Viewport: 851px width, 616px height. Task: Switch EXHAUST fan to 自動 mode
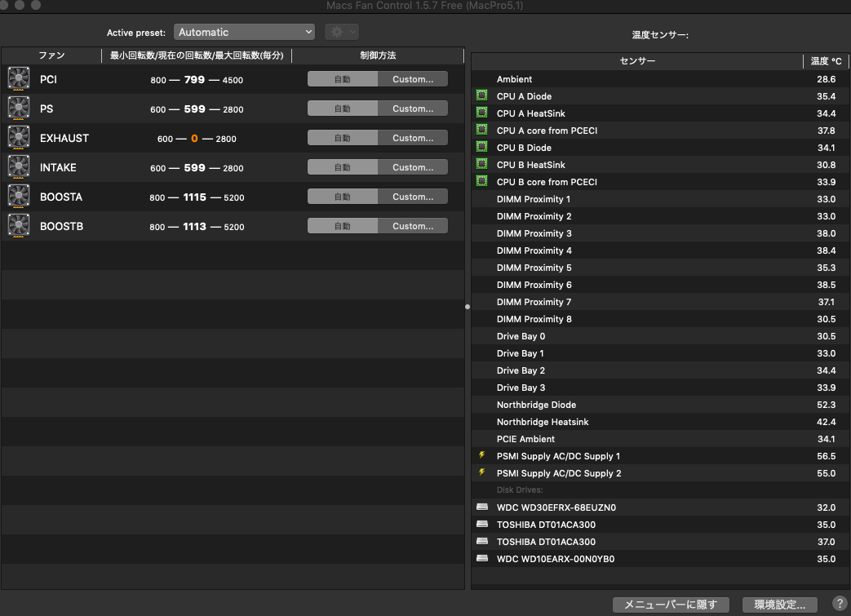click(343, 138)
